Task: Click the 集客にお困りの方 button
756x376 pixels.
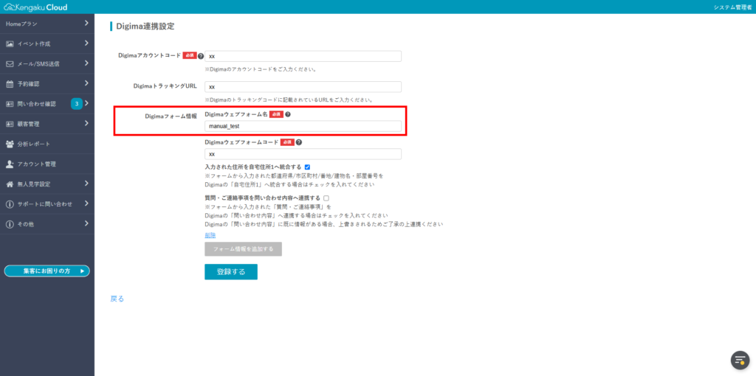Action: [x=47, y=271]
